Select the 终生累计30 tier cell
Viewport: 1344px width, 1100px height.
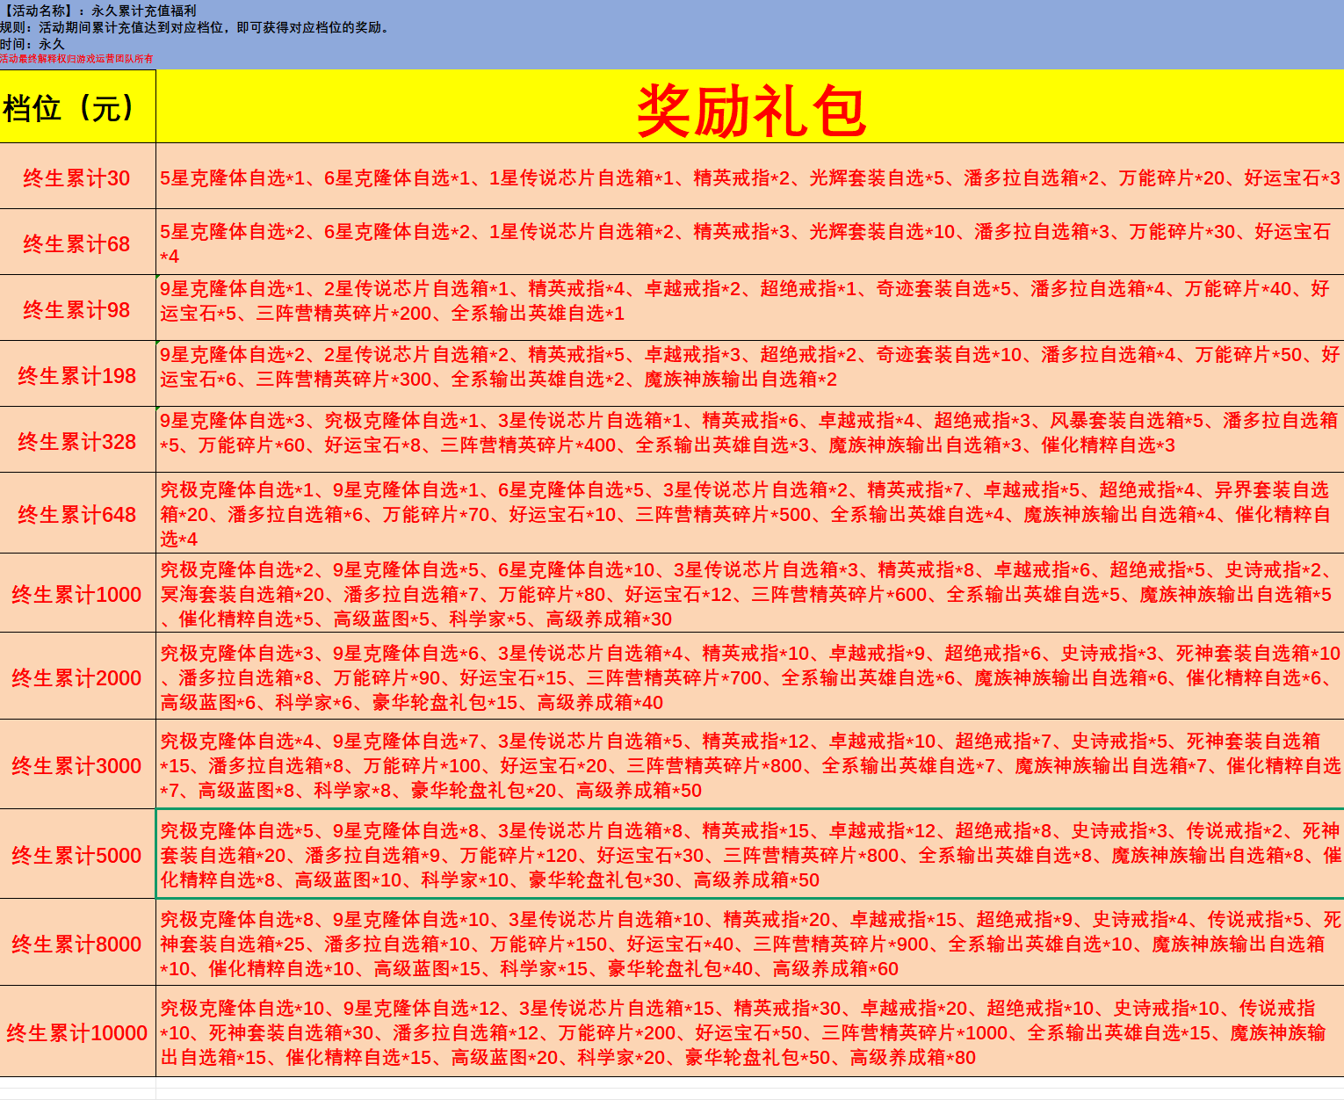(x=77, y=178)
